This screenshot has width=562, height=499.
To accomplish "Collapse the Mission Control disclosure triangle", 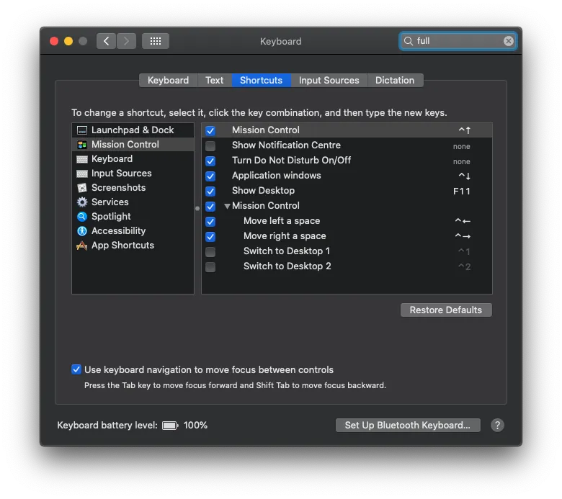I will tap(227, 207).
